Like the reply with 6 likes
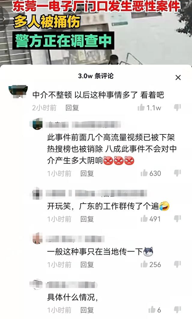 point(152,310)
